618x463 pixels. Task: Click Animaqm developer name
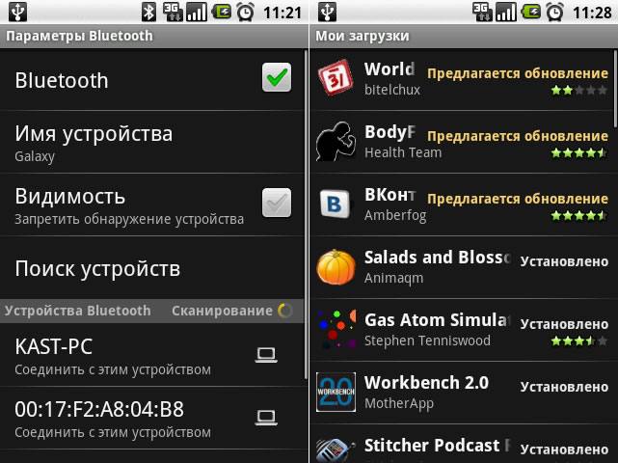click(x=393, y=279)
